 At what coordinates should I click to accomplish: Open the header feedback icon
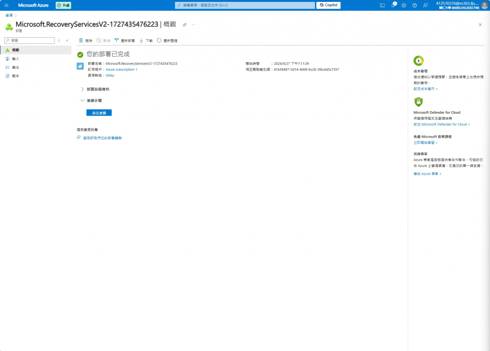click(425, 5)
